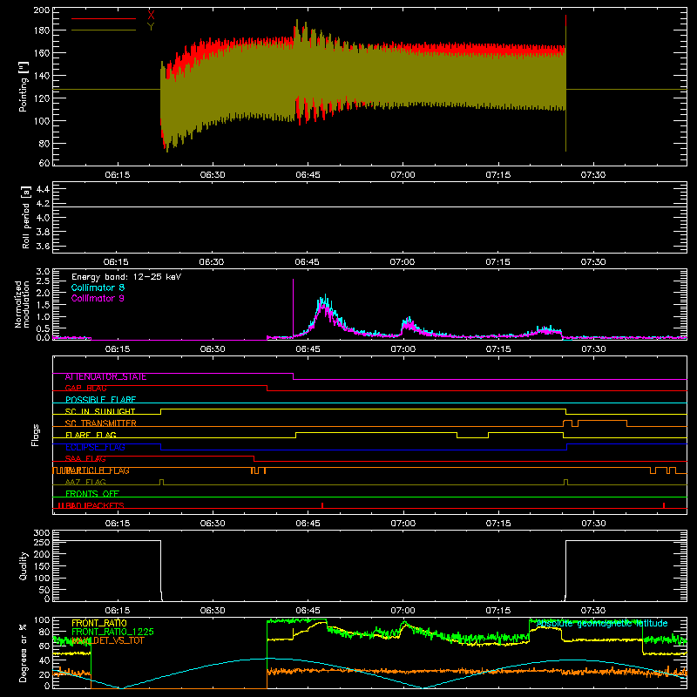
Task: Click the SC_TRANSMITTER raised segment after 07:25
Action: point(602,421)
